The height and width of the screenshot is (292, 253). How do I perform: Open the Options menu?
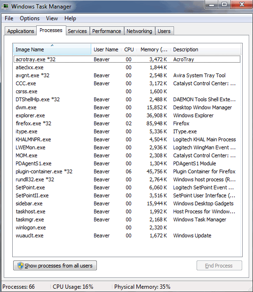pos(30,18)
